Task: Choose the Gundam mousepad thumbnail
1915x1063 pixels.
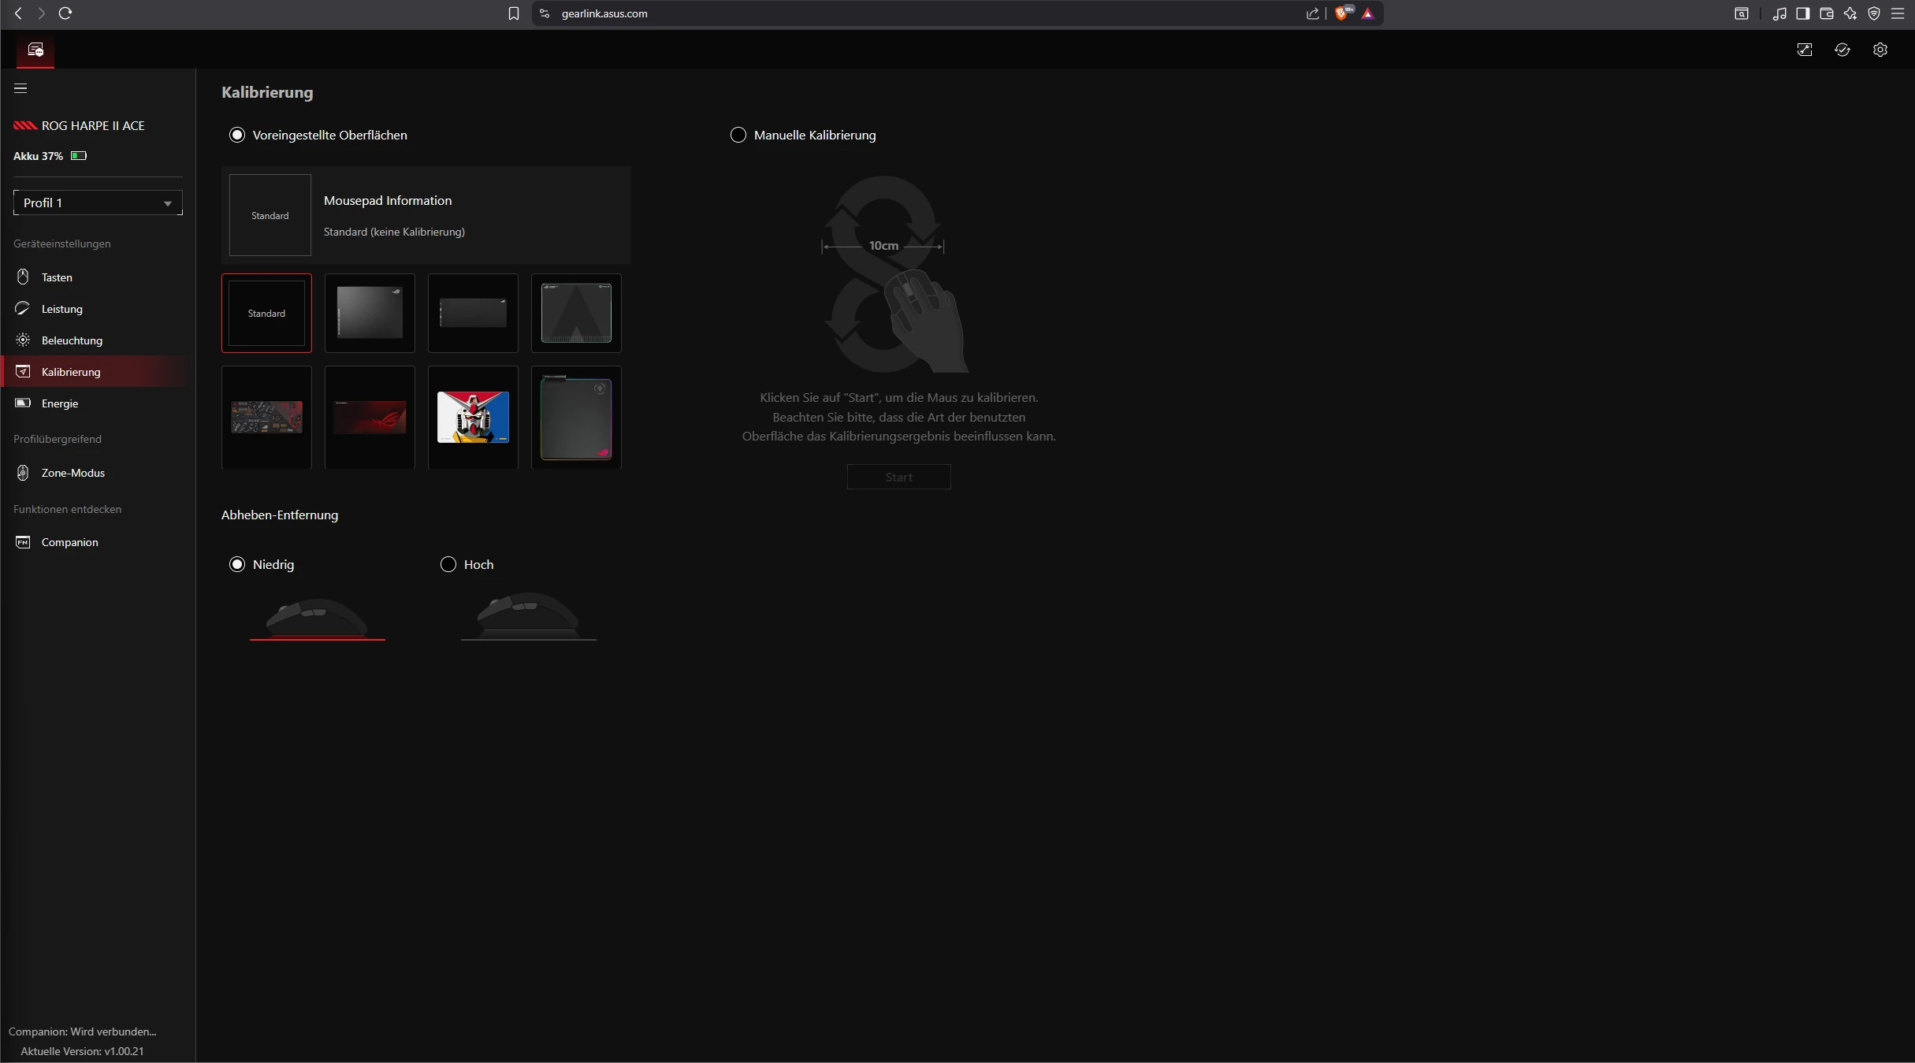Action: (x=473, y=417)
